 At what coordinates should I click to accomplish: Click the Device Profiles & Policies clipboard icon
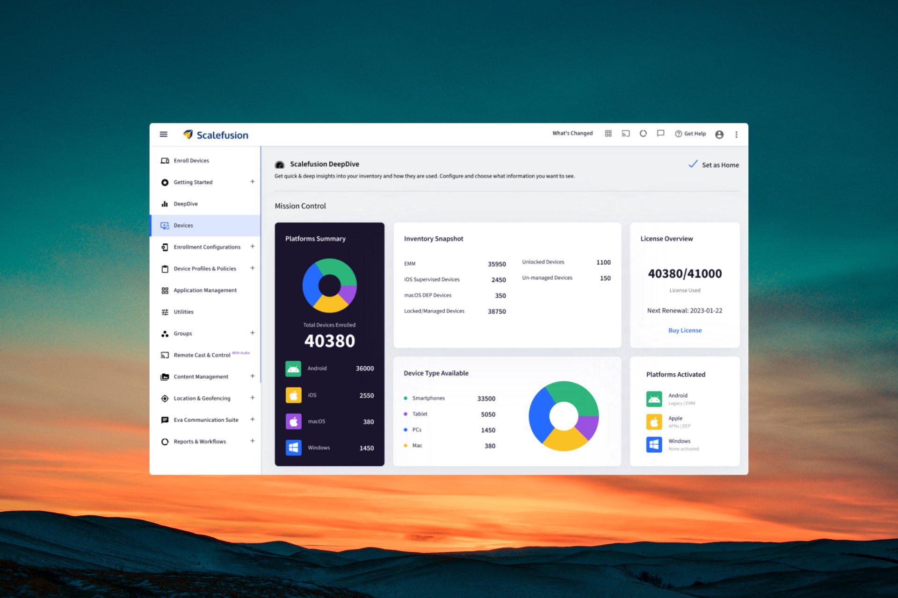point(165,269)
